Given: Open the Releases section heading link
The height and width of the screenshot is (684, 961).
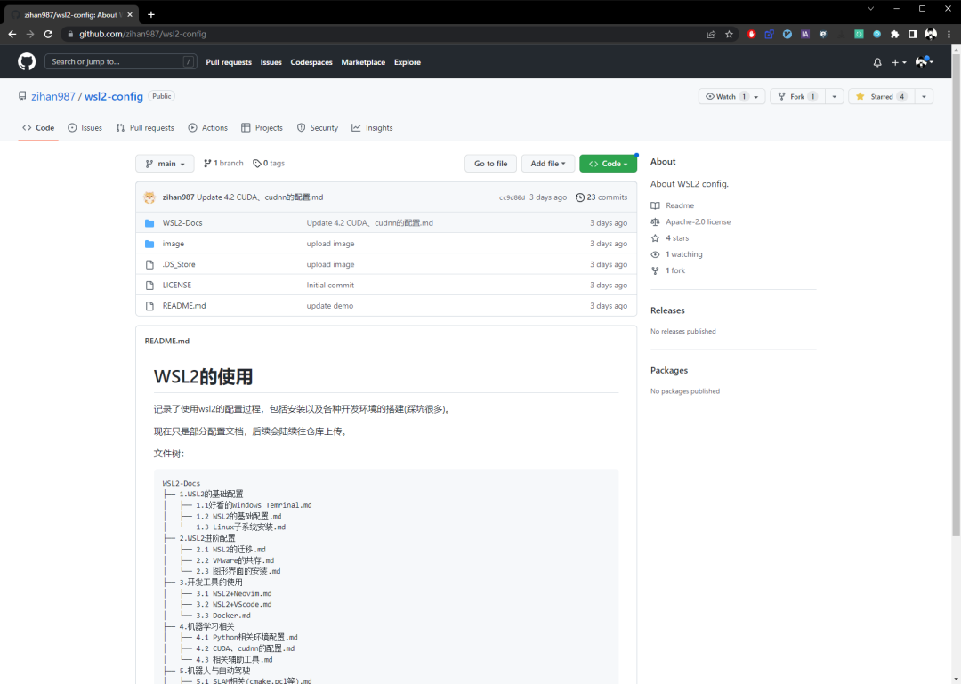Looking at the screenshot, I should pyautogui.click(x=667, y=310).
